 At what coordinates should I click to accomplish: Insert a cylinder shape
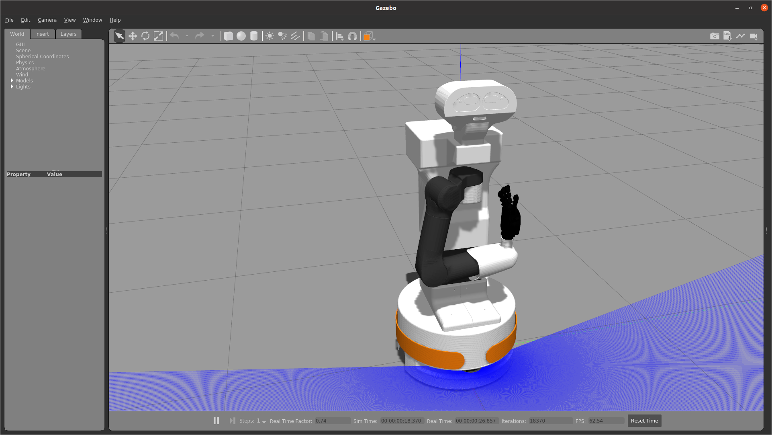coord(254,36)
